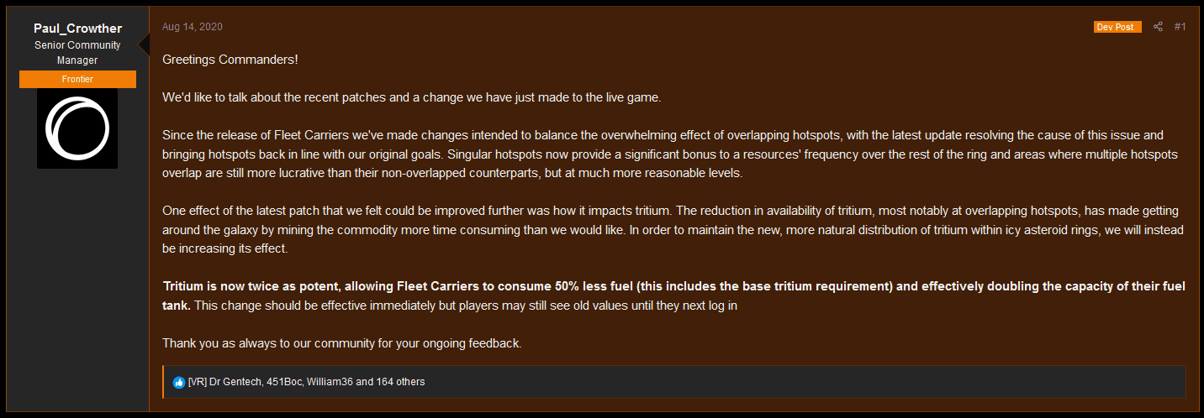1204x418 pixels.
Task: Click the "Greetings Commanders!" opening line
Action: (230, 60)
